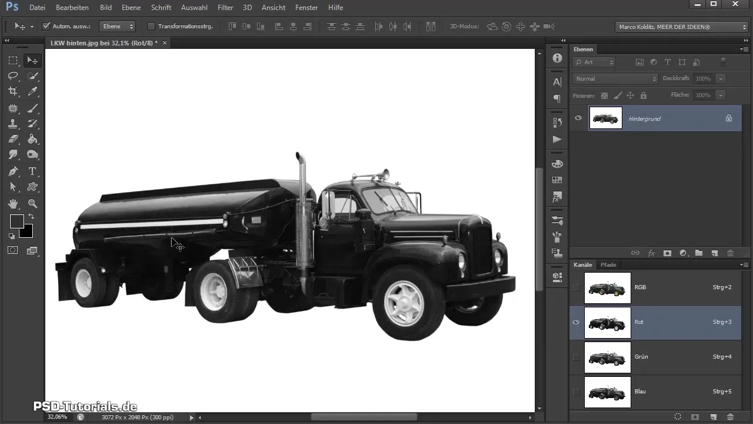753x424 pixels.
Task: Show the RGB channel
Action: [x=576, y=287]
